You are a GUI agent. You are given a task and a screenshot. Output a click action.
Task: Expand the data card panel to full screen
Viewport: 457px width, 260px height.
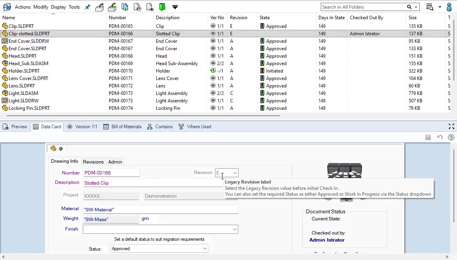(x=452, y=126)
